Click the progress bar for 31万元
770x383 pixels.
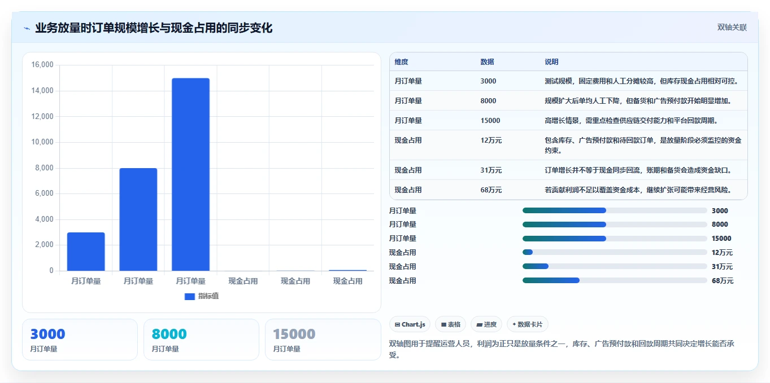pyautogui.click(x=615, y=267)
